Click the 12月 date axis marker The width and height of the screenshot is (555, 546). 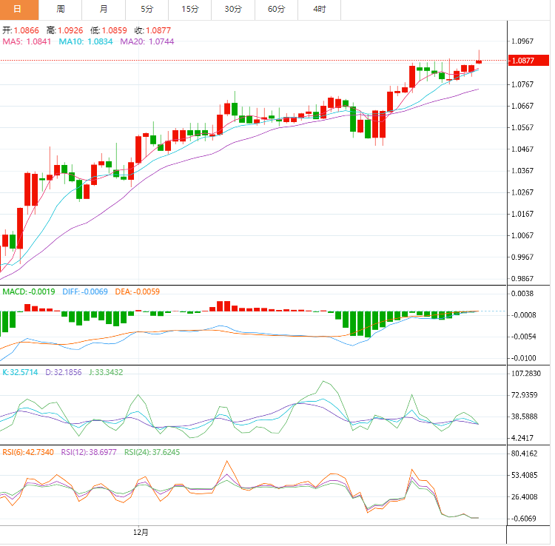[141, 532]
